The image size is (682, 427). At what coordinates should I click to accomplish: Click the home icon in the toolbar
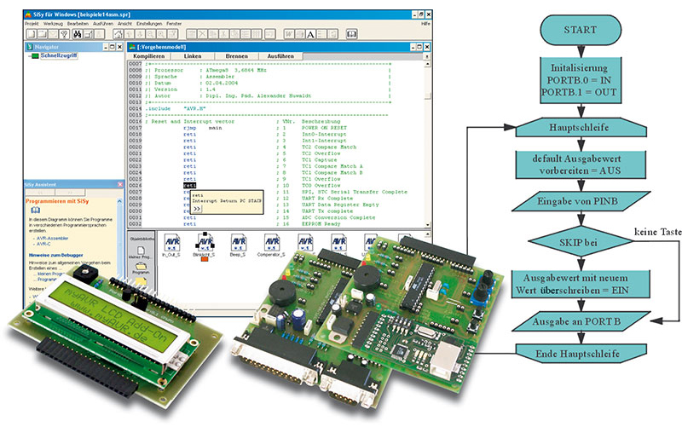pyautogui.click(x=118, y=34)
